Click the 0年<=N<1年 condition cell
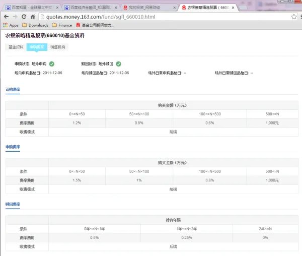This screenshot has height=256, width=302. tap(95, 229)
